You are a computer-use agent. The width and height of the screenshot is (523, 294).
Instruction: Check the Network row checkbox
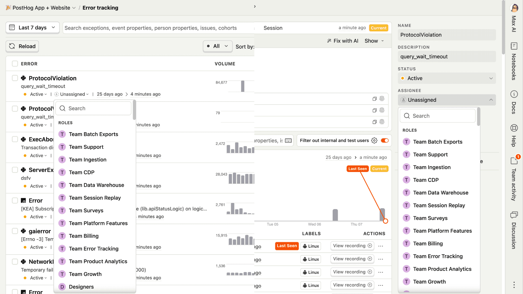(15, 262)
